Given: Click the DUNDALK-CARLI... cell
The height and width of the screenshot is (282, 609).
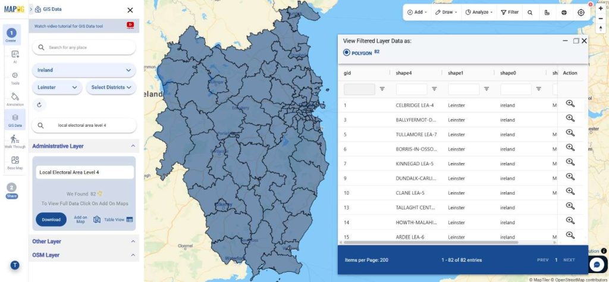Looking at the screenshot, I should point(416,178).
